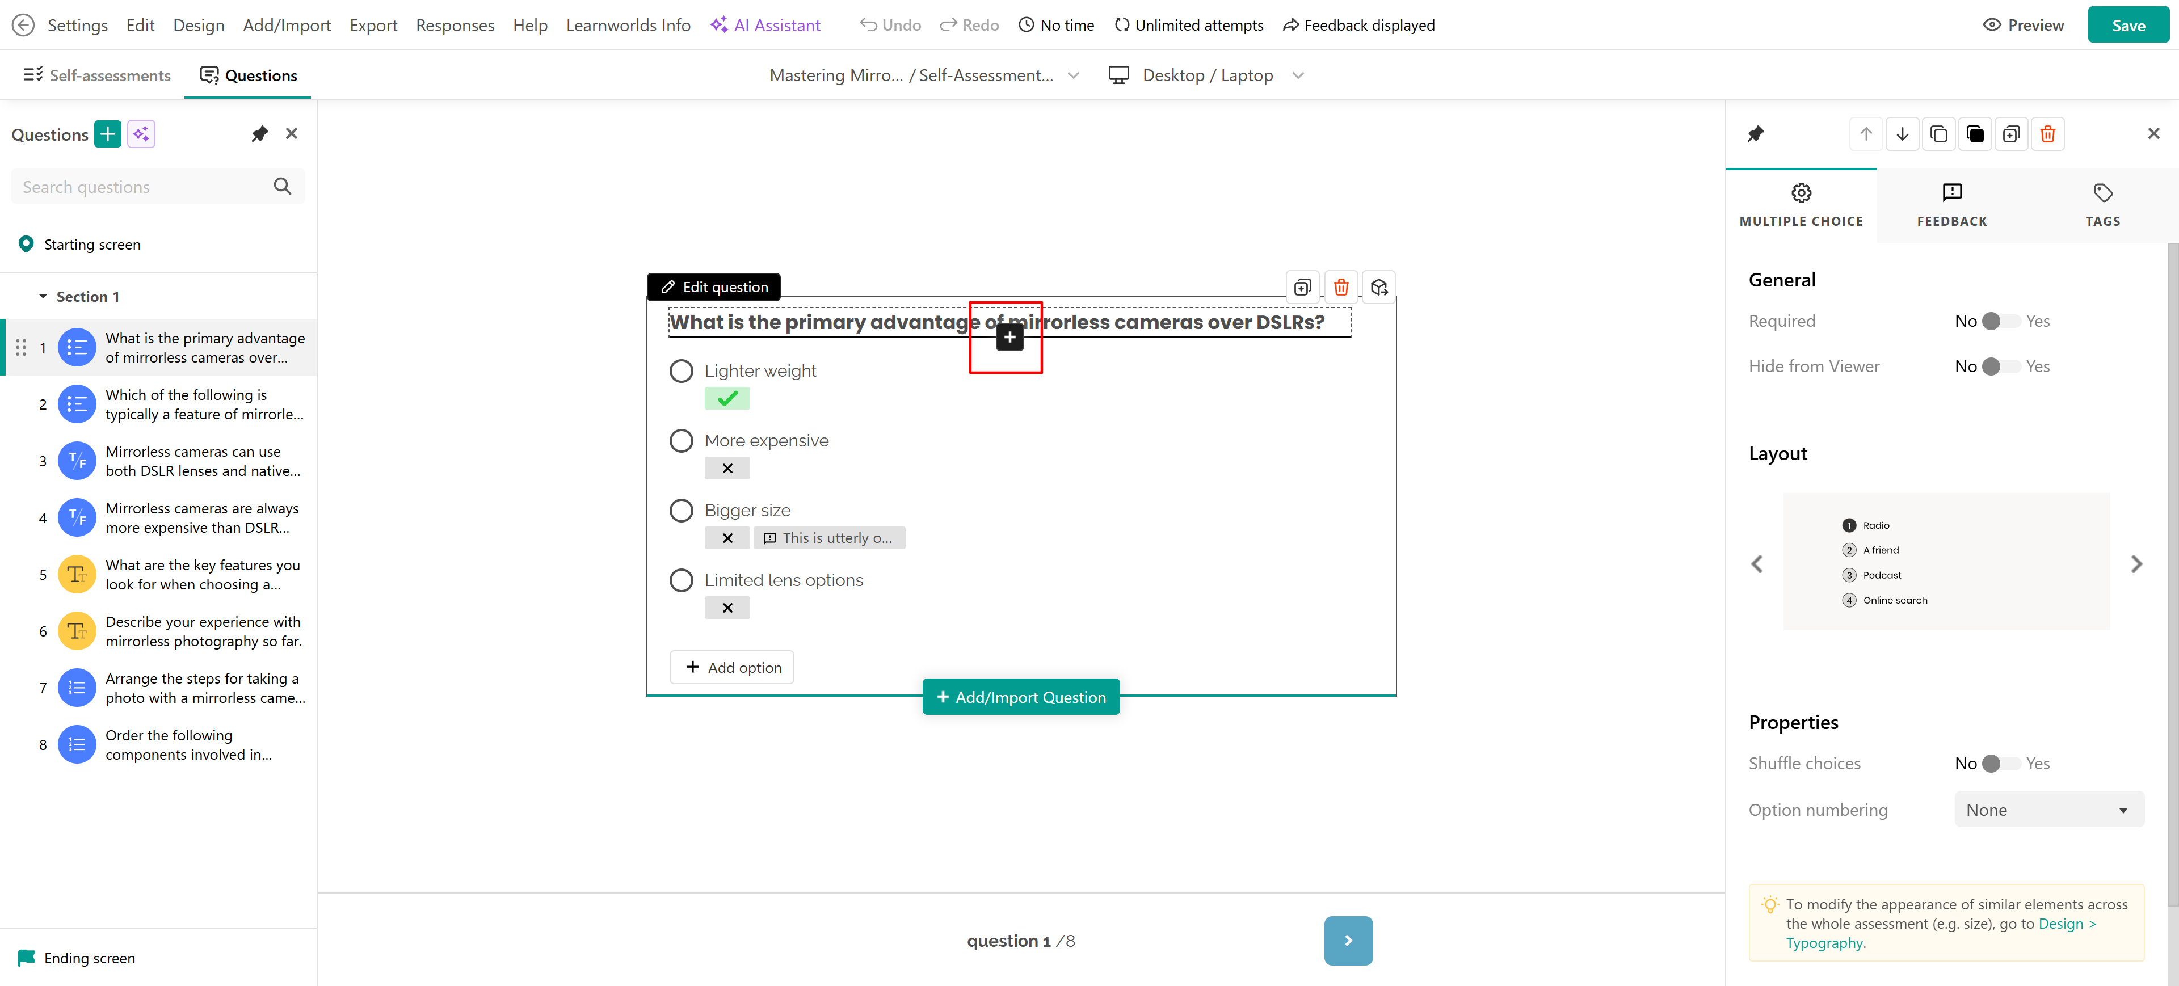Switch to the Feedback tab
This screenshot has width=2179, height=986.
tap(1951, 205)
